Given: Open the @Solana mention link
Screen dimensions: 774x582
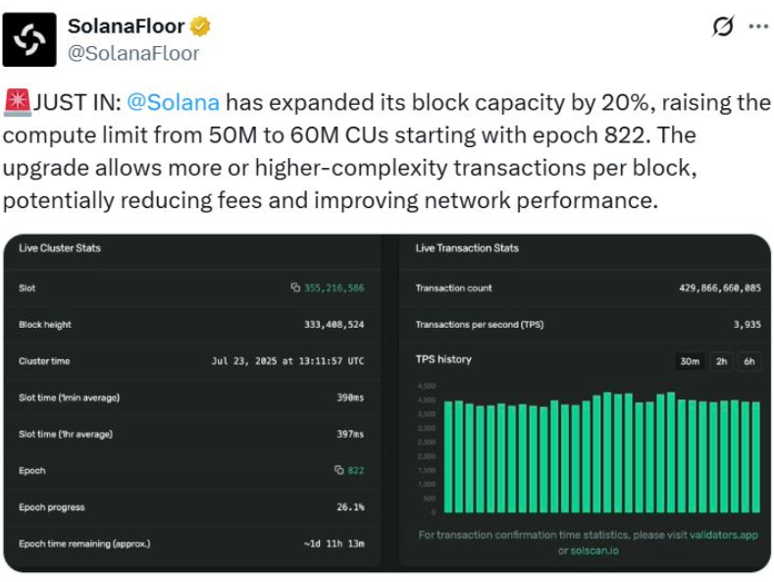Looking at the screenshot, I should (173, 102).
